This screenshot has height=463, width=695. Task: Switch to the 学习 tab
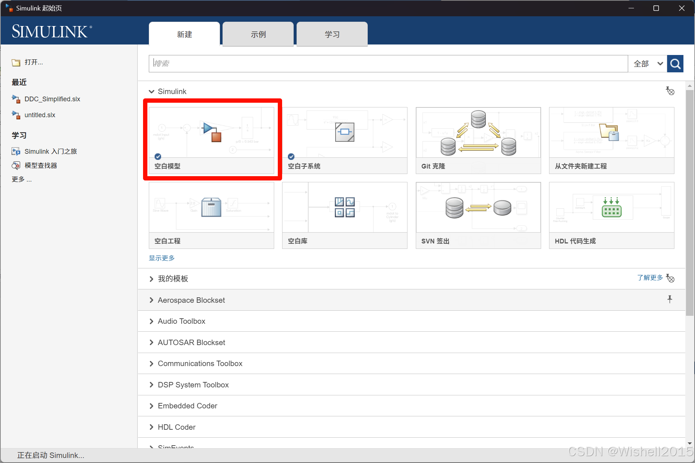pyautogui.click(x=332, y=34)
